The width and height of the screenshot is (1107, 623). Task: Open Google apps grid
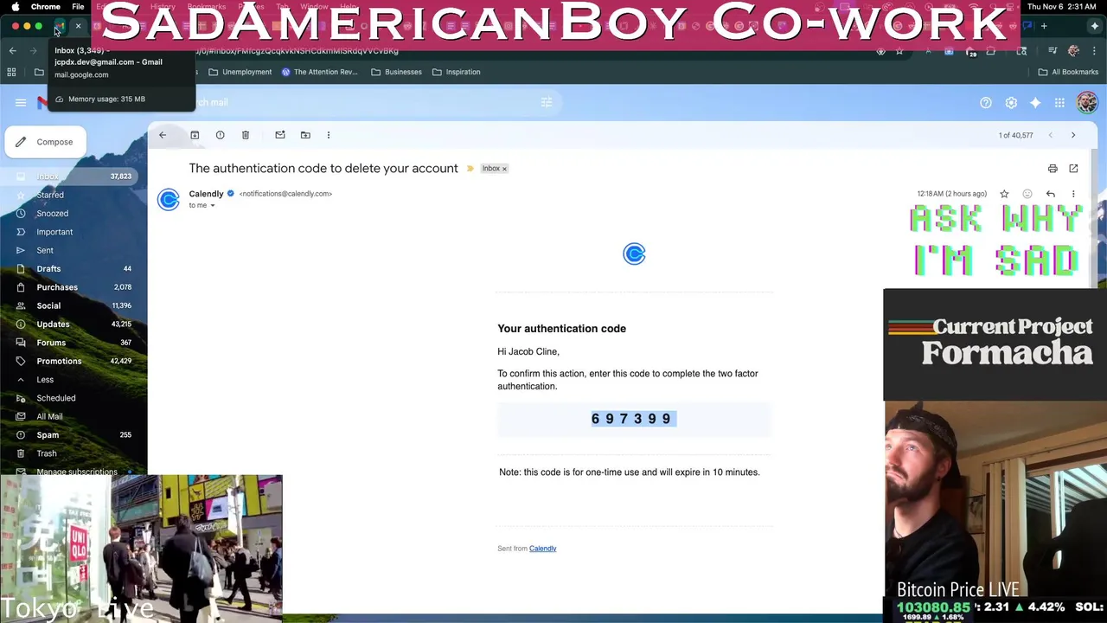click(1059, 103)
